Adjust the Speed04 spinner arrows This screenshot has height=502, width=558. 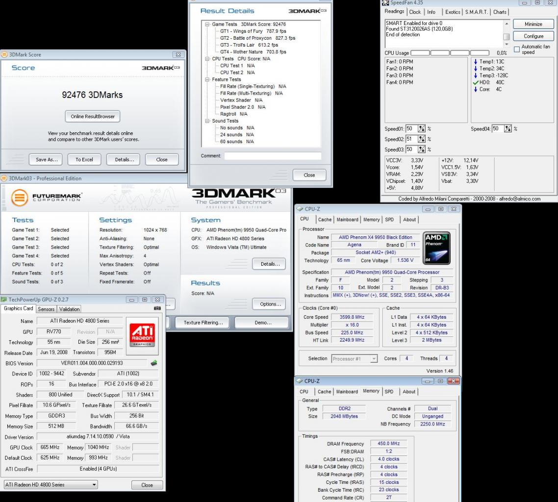click(508, 129)
